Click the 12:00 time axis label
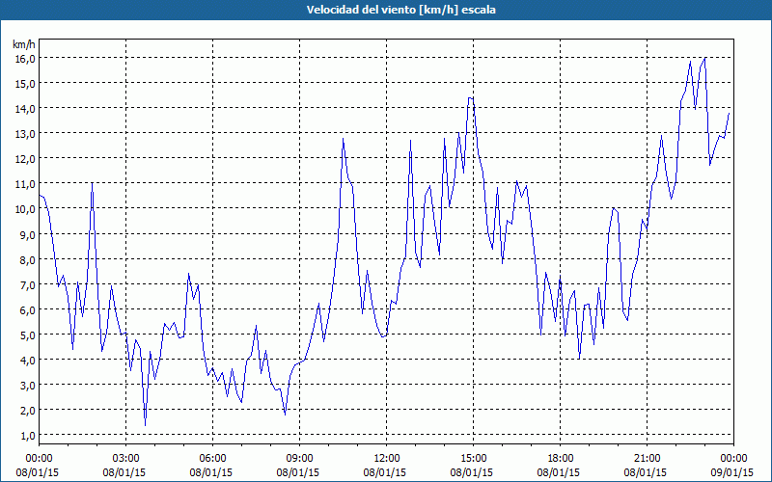This screenshot has width=772, height=482. [387, 459]
